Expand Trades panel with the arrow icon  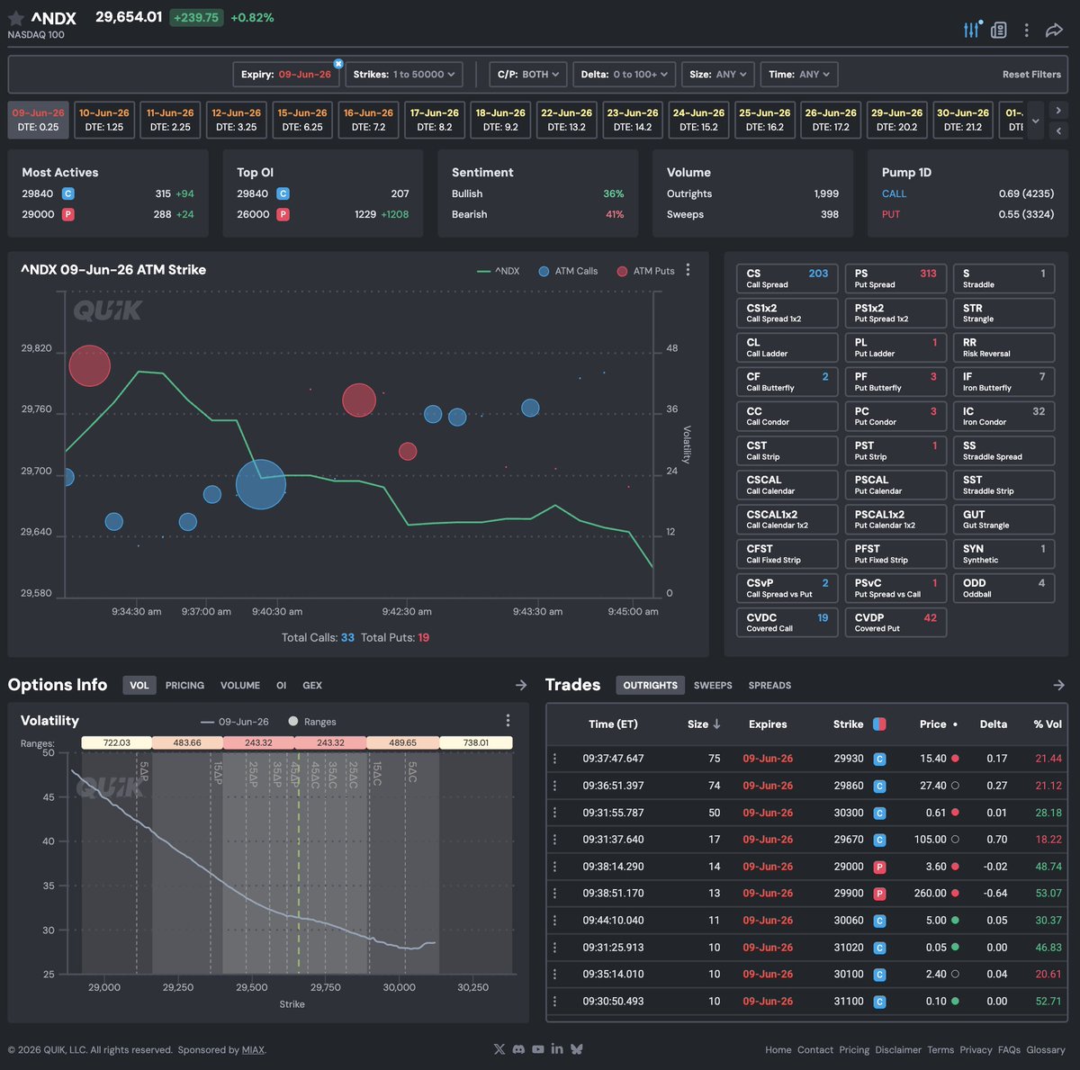click(1059, 686)
